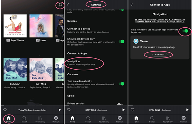Premium tab on the Settings screen
The width and height of the screenshot is (192, 124).
(120, 119)
